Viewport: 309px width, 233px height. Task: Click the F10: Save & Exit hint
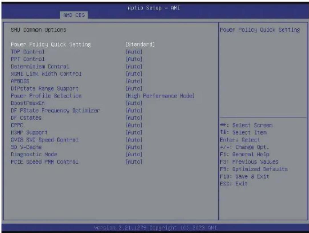pyautogui.click(x=244, y=176)
